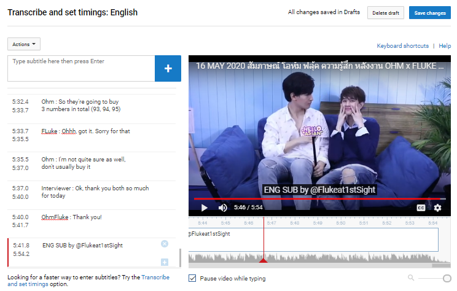Image resolution: width=457 pixels, height=291 pixels.
Task: Open video settings gear icon
Action: coord(437,208)
